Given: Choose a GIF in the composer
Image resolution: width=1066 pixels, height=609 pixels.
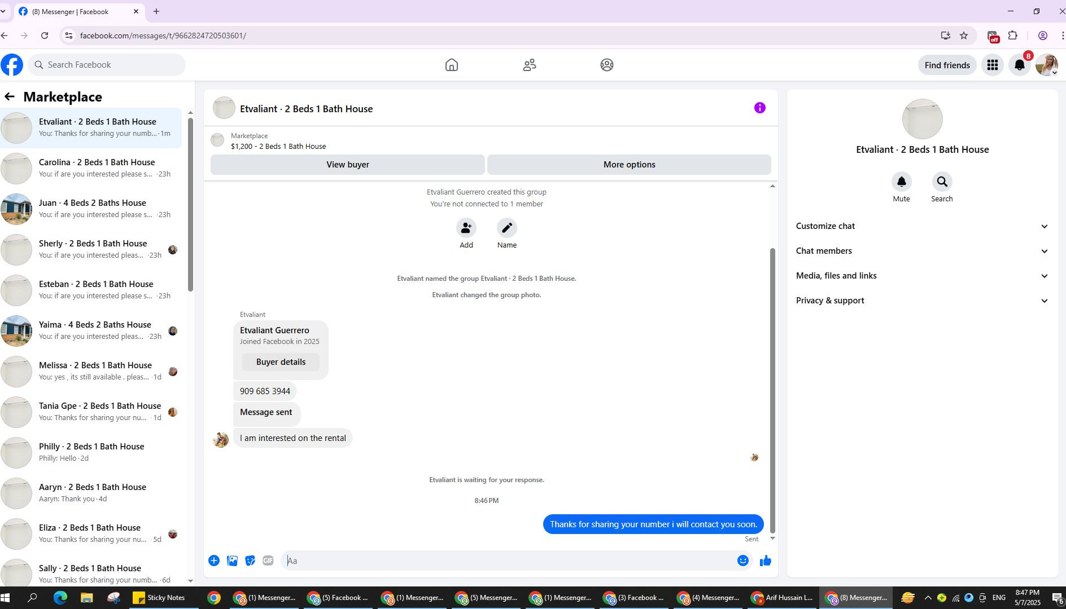Looking at the screenshot, I should coord(268,561).
